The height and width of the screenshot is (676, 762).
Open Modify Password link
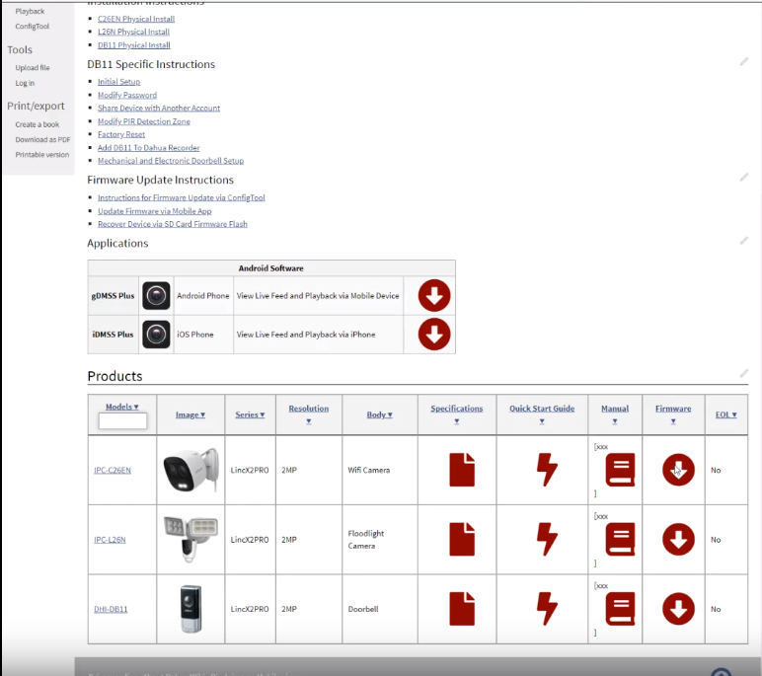pos(127,96)
